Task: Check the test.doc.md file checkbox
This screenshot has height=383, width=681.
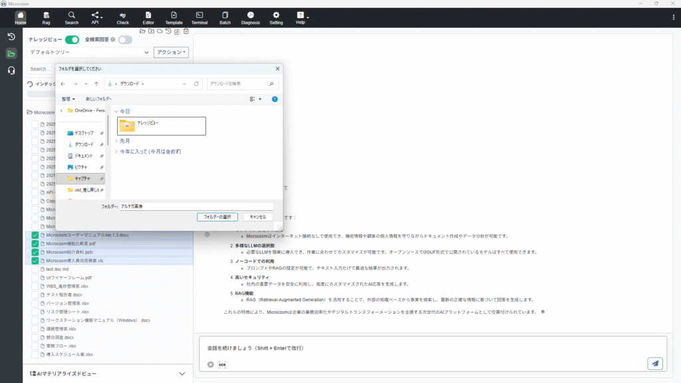Action: (35, 269)
